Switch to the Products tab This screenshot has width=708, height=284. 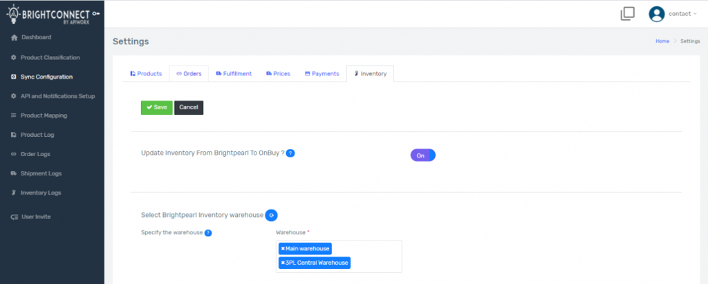(146, 74)
